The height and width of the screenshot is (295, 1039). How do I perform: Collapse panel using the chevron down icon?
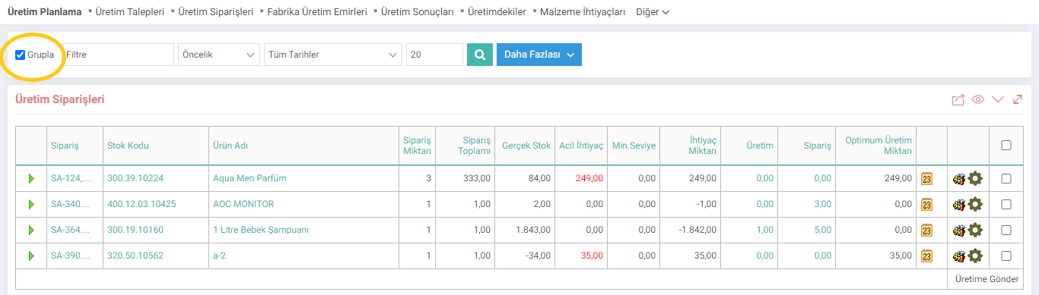(999, 99)
